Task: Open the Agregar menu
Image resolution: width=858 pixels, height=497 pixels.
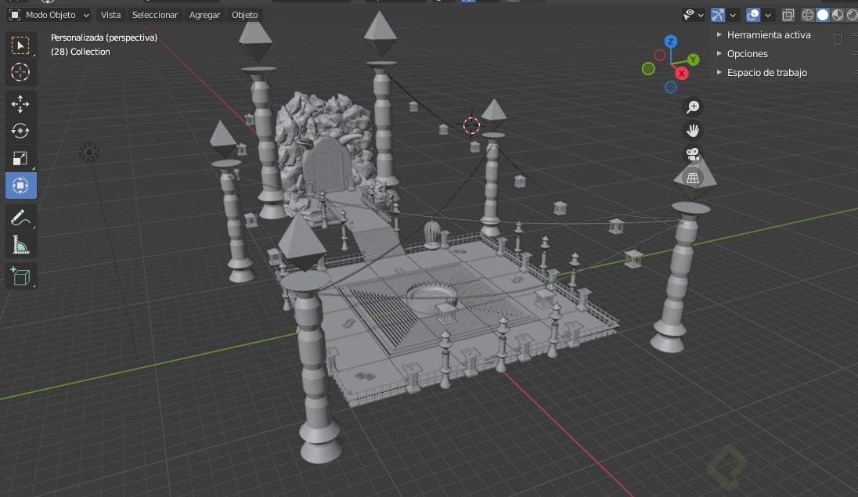Action: pos(204,15)
